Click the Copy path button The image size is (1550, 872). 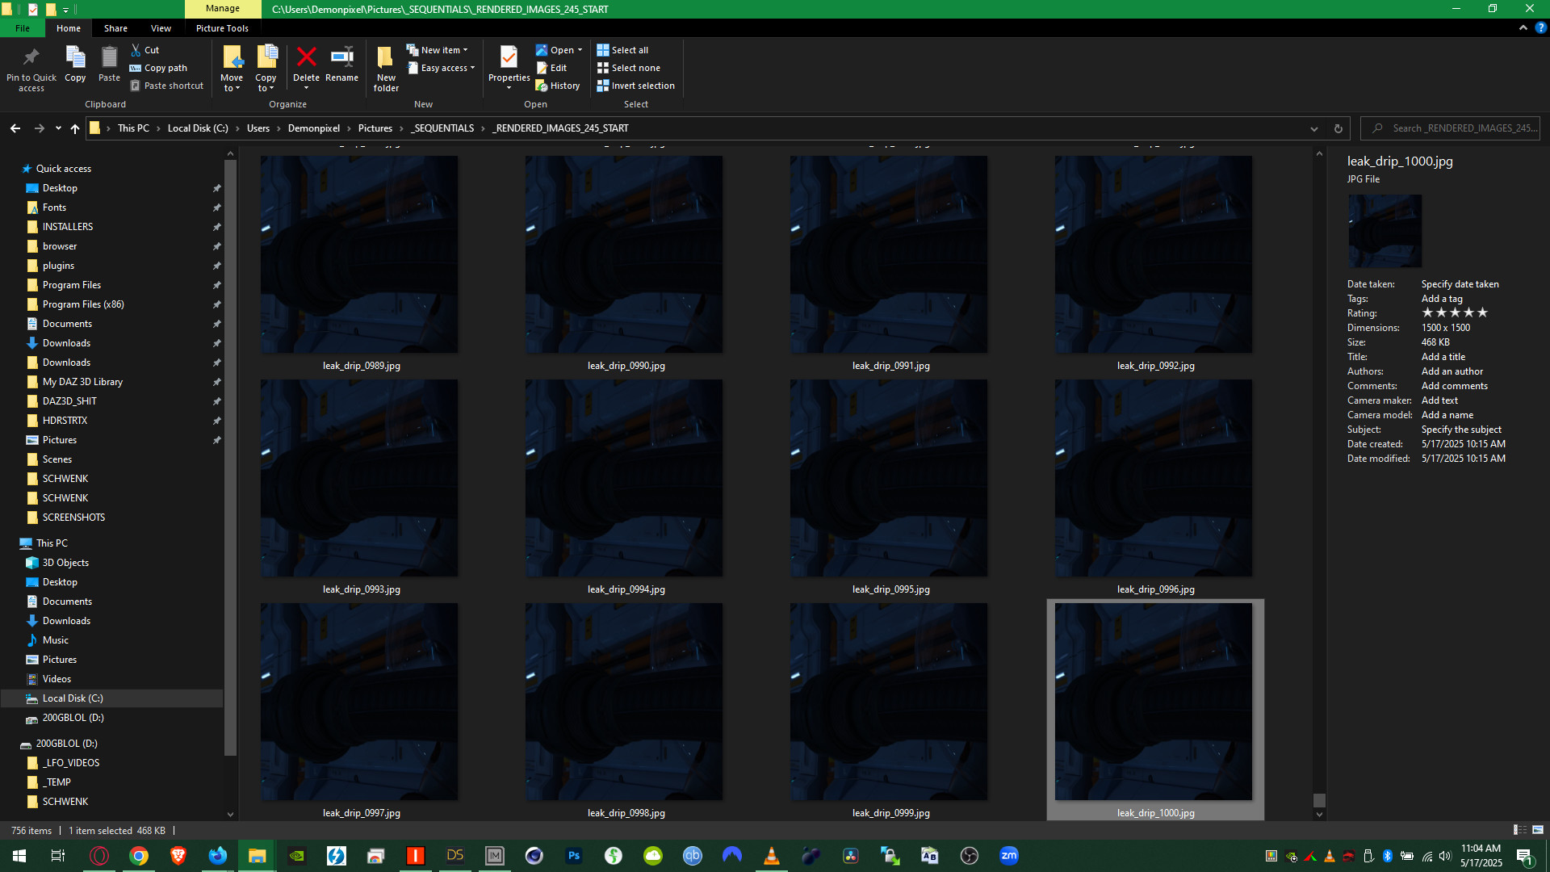click(158, 68)
